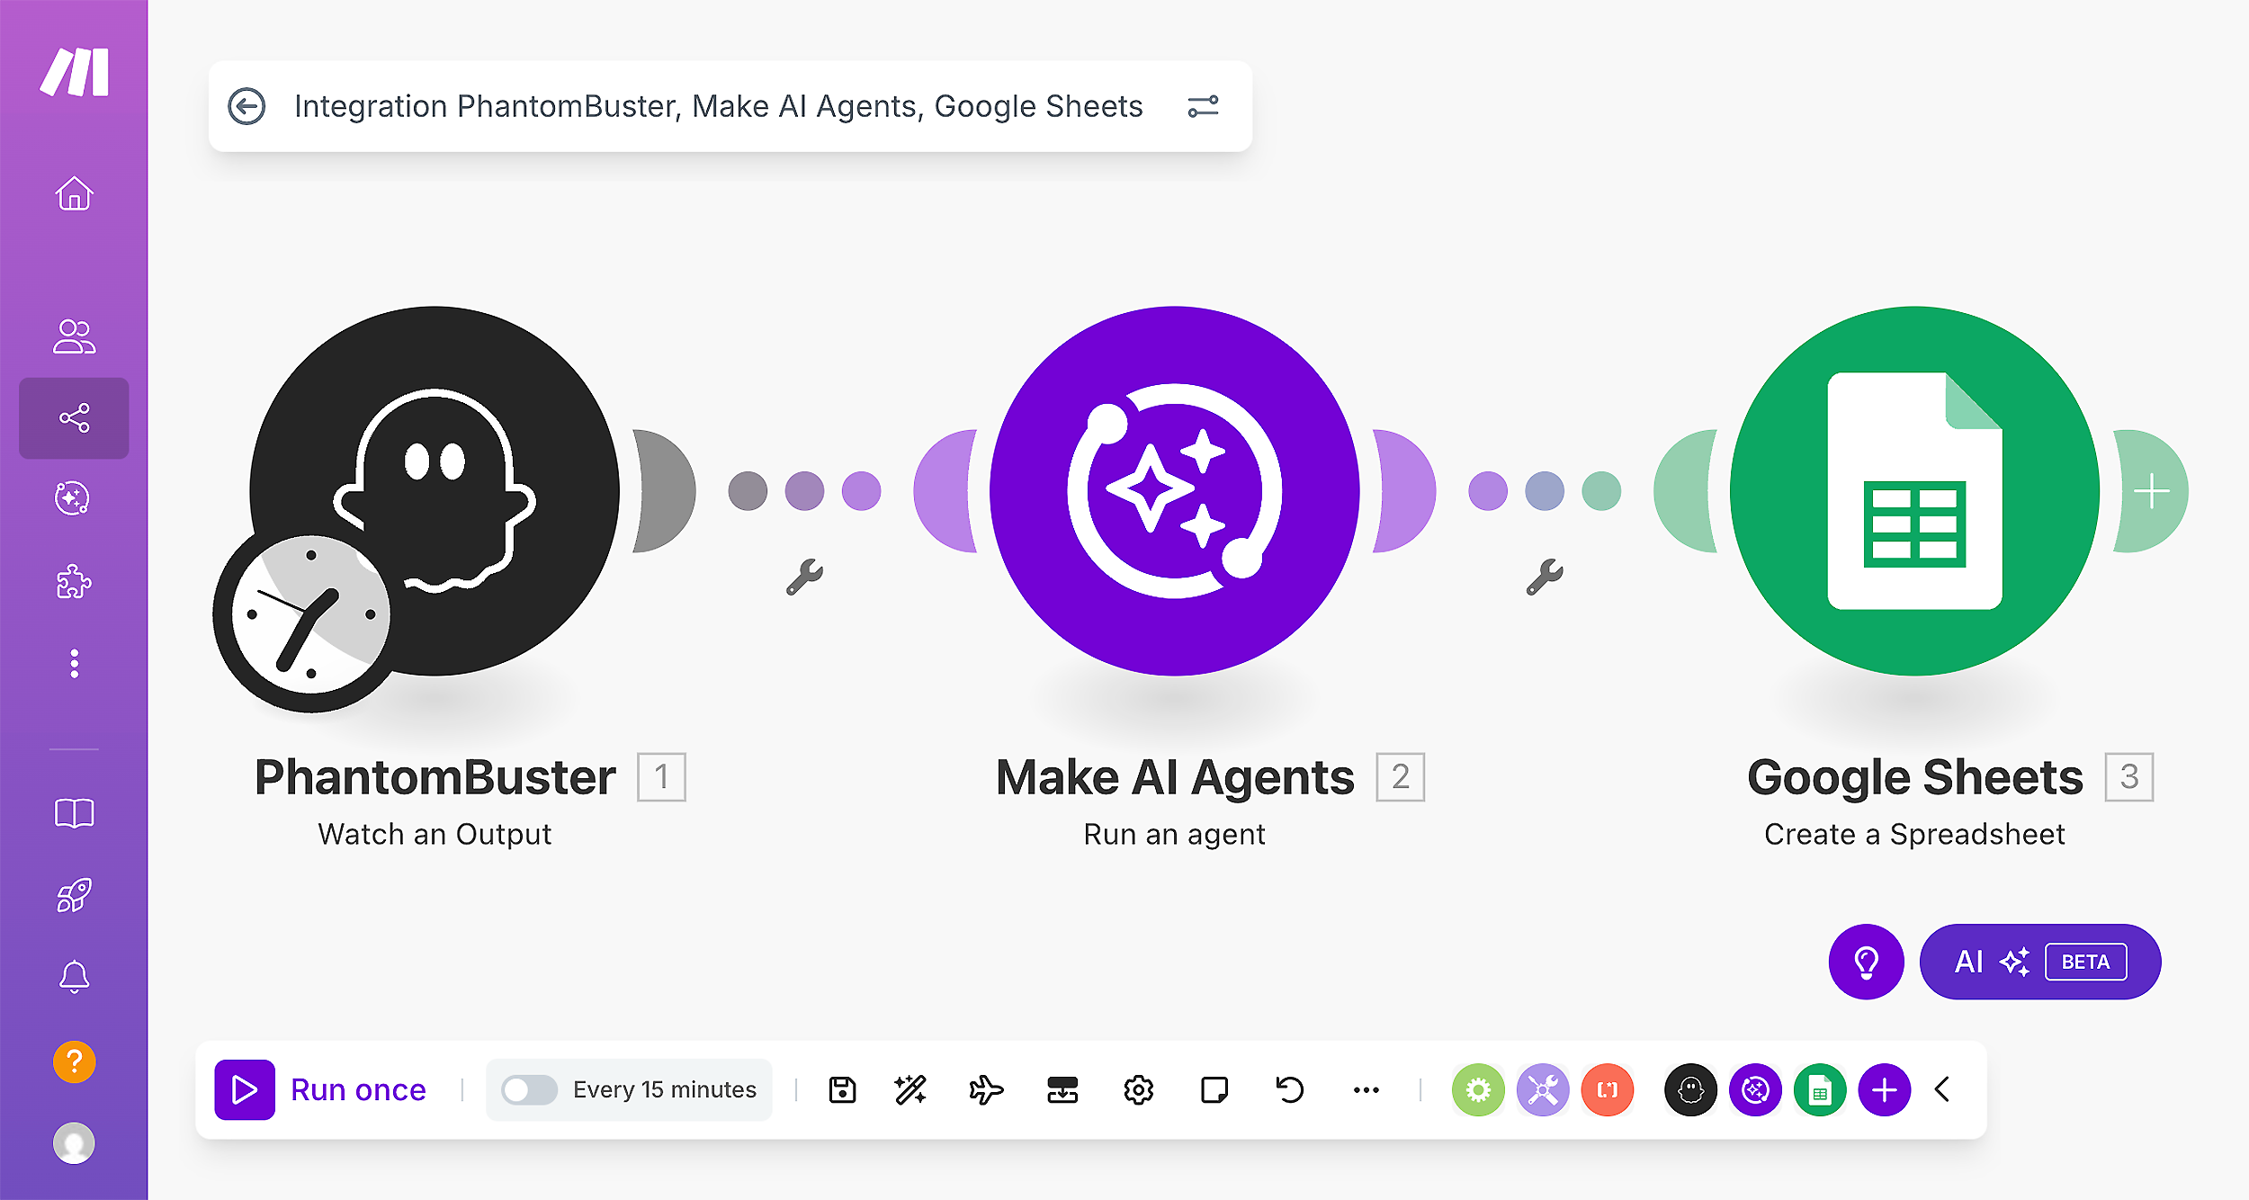2249x1200 pixels.
Task: Open notifications via the bell icon
Action: (x=75, y=978)
